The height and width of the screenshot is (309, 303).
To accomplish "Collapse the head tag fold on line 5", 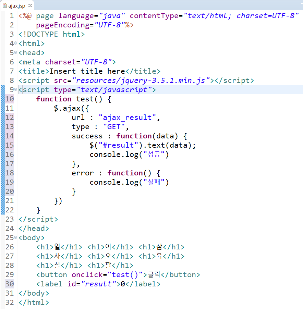I will coord(15,52).
